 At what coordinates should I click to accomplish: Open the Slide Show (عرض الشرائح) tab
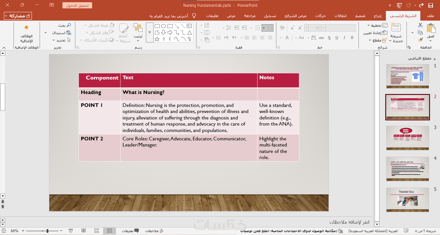click(296, 16)
